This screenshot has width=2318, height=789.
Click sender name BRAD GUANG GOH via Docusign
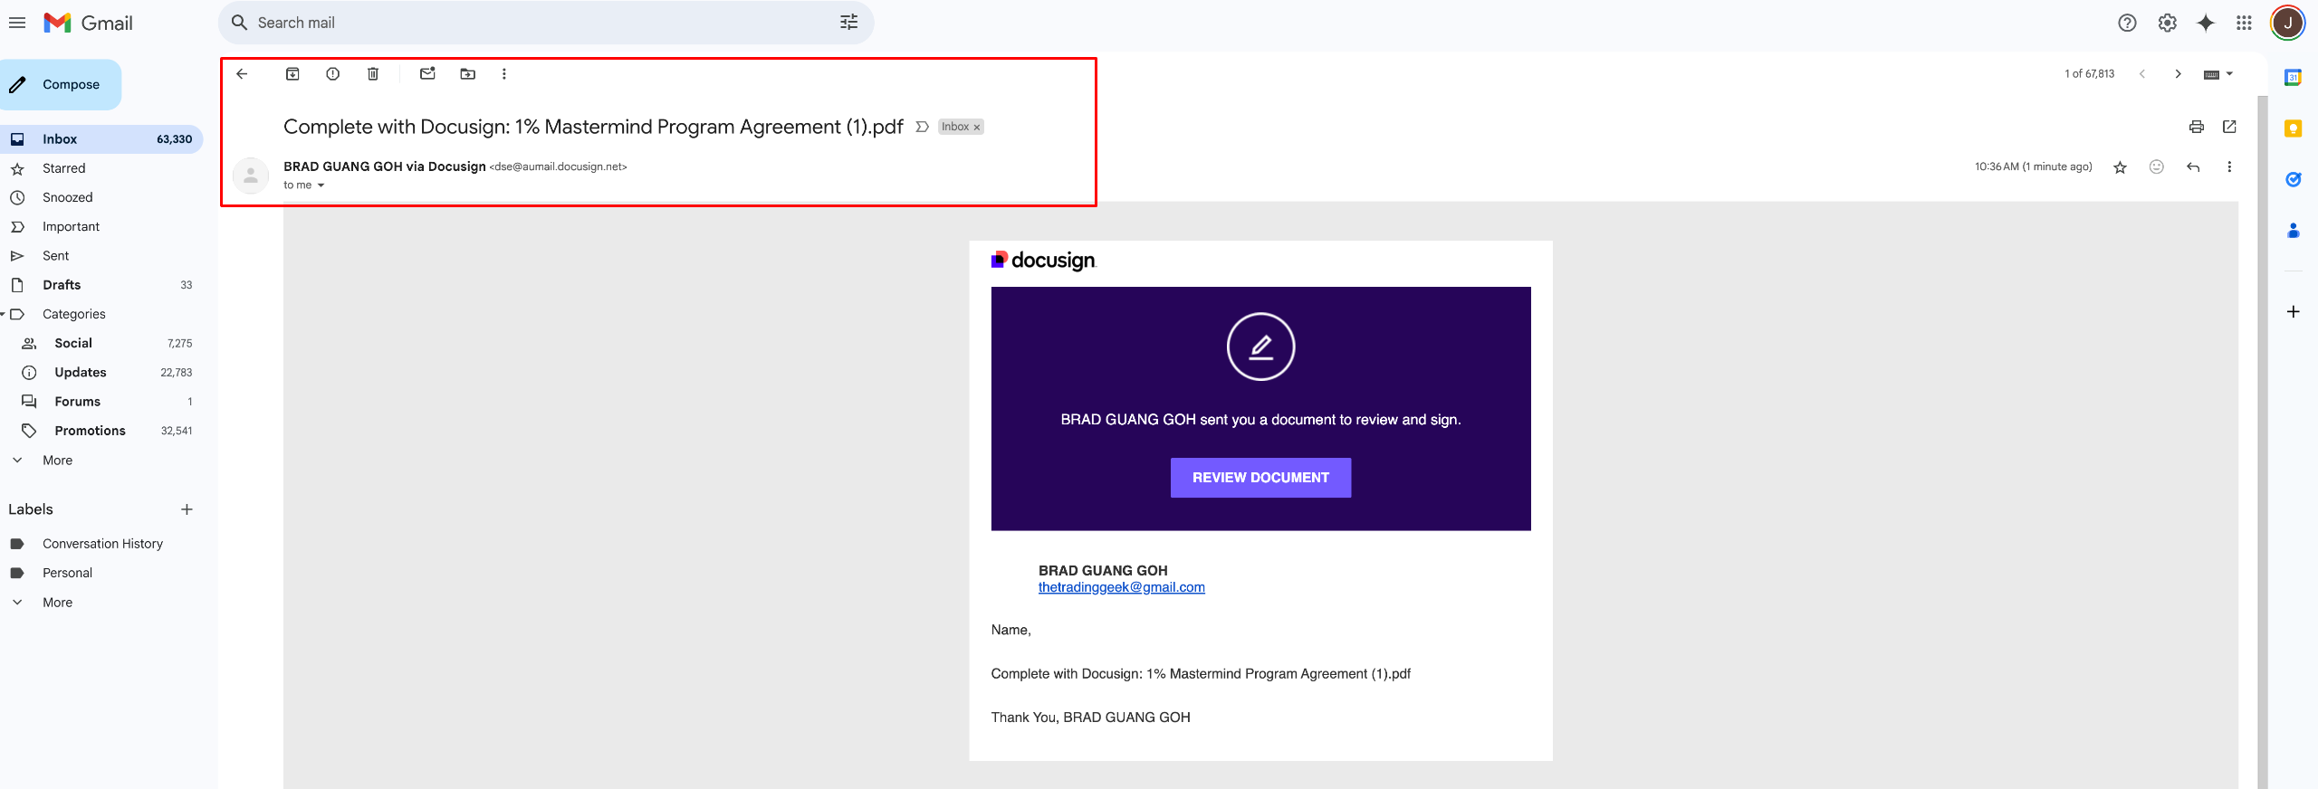(x=385, y=166)
